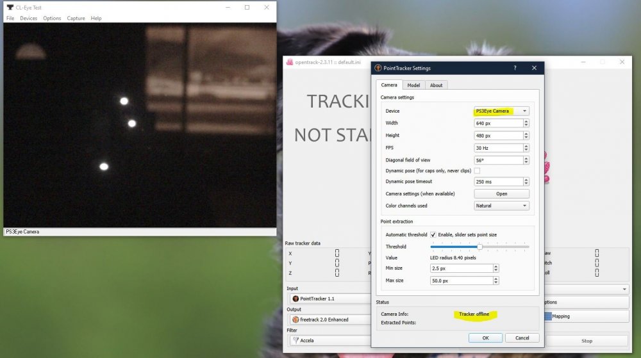Image resolution: width=641 pixels, height=358 pixels.
Task: Click the Threshold slider handle
Action: 479,247
